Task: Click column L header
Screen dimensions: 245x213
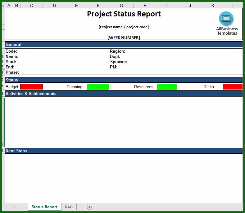Action: pos(233,6)
